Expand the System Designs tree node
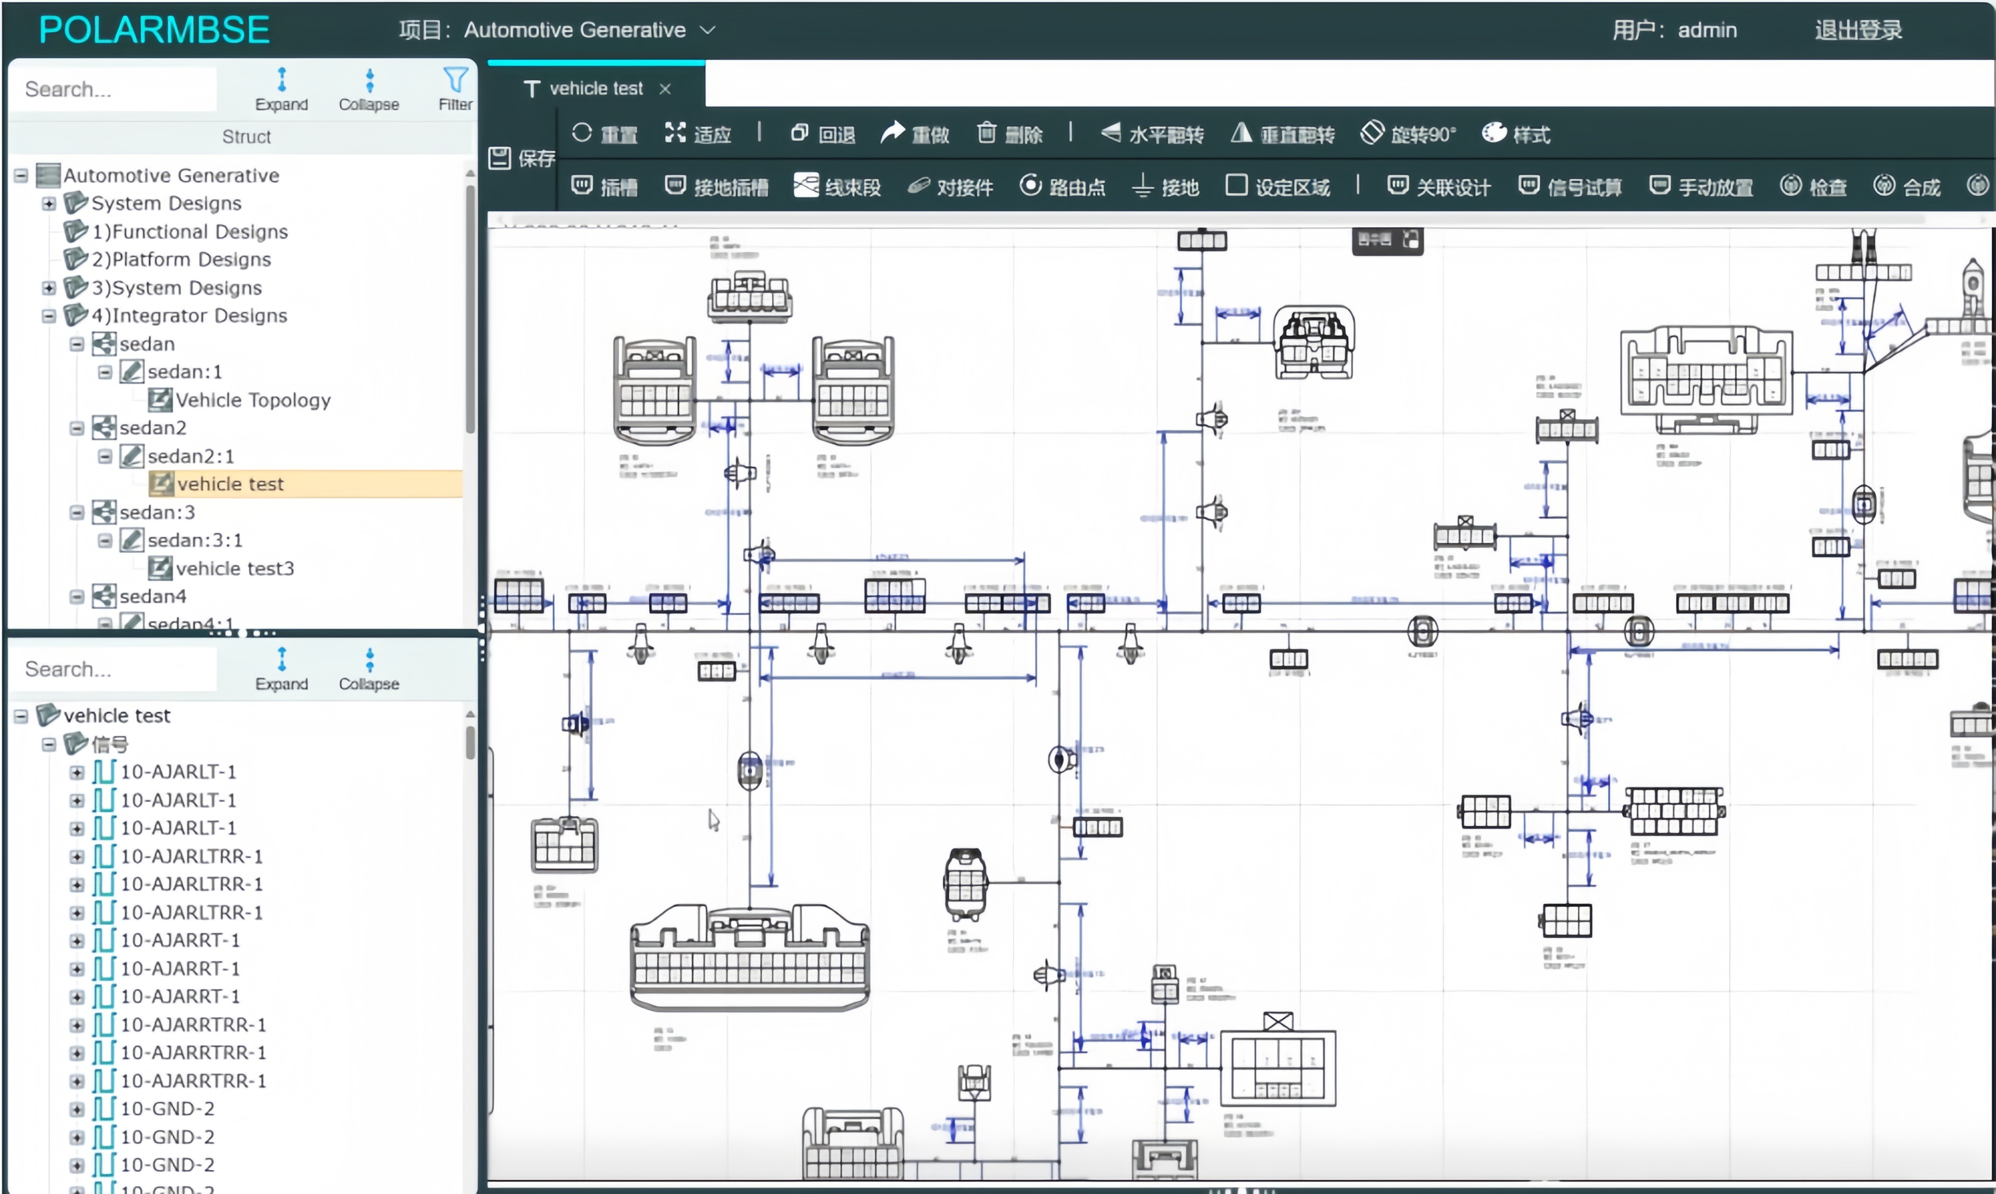This screenshot has height=1194, width=1996. [x=49, y=204]
